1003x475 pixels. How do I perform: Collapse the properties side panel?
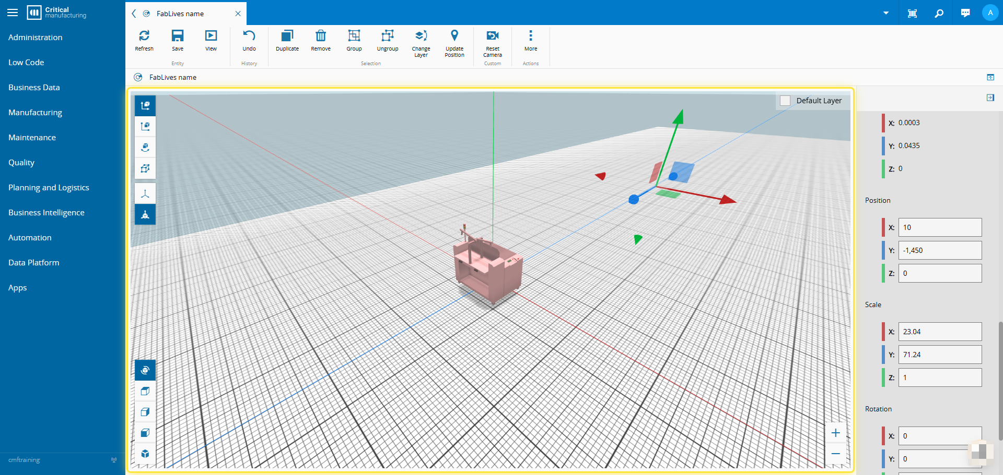(x=990, y=98)
